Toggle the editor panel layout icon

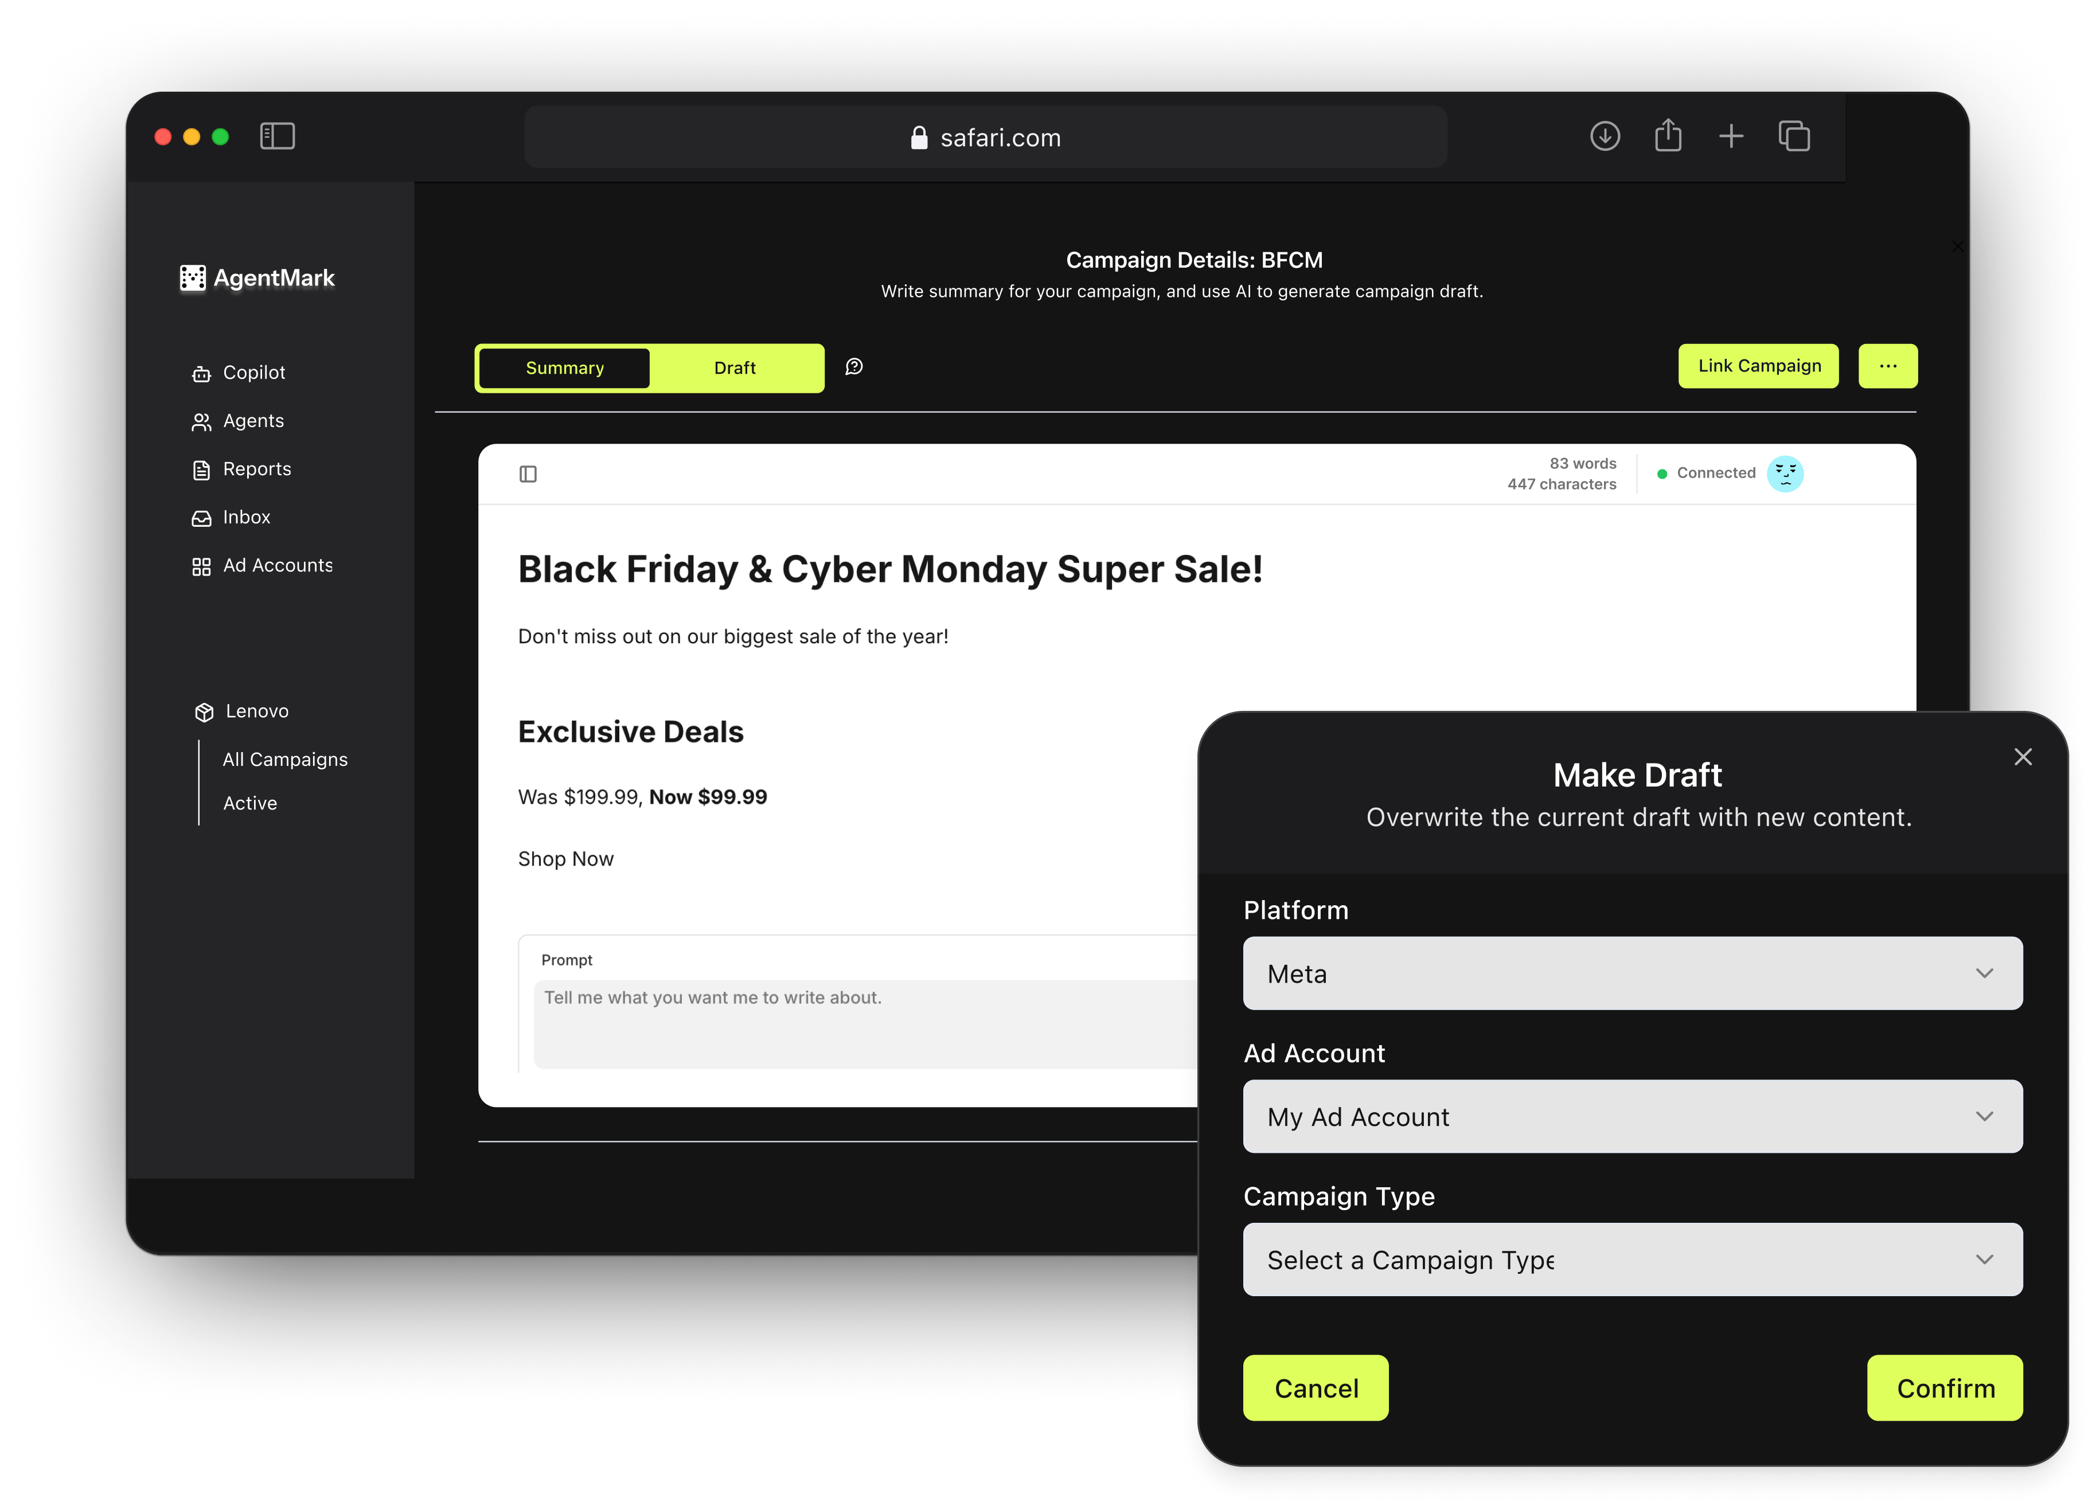[528, 474]
